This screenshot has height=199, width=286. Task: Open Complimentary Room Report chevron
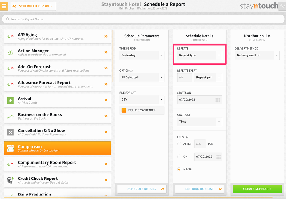coord(106,164)
